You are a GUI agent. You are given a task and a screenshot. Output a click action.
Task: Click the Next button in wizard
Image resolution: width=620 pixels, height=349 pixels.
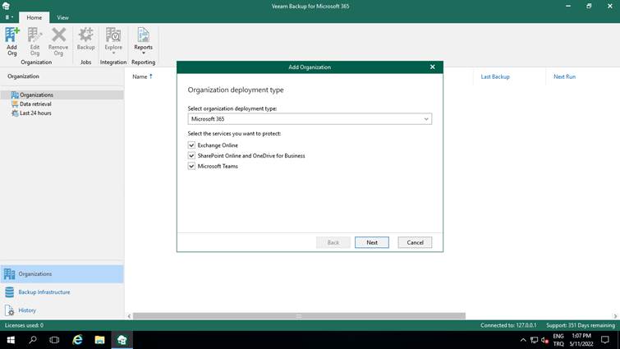click(x=372, y=242)
